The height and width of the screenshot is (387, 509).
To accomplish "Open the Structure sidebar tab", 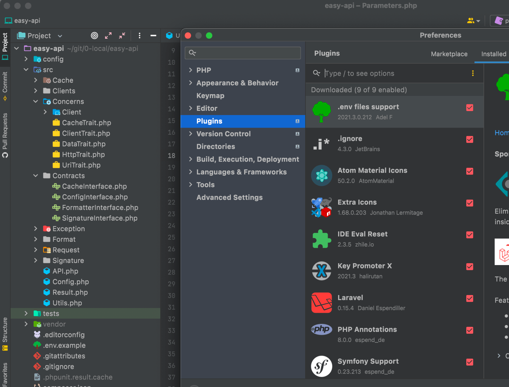I will [x=5, y=334].
